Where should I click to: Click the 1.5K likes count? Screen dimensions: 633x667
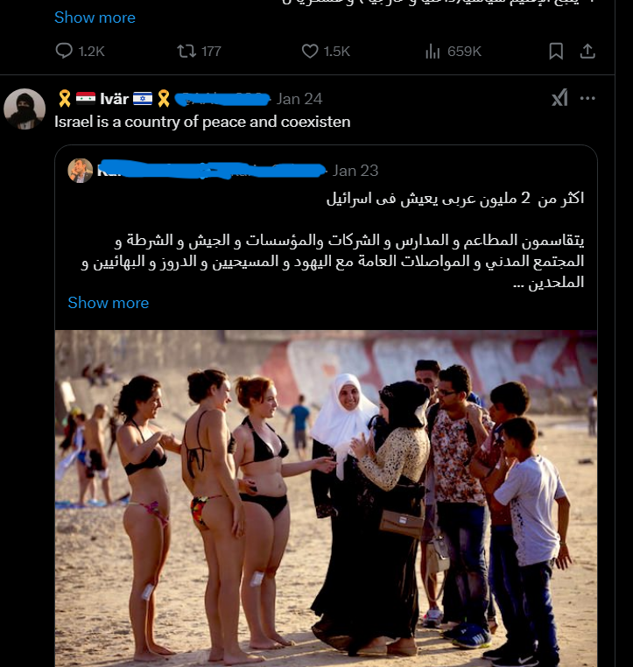(x=336, y=52)
